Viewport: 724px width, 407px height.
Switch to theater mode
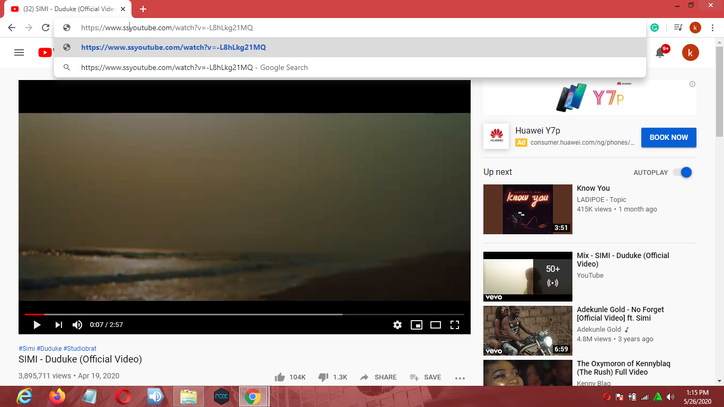coord(436,325)
